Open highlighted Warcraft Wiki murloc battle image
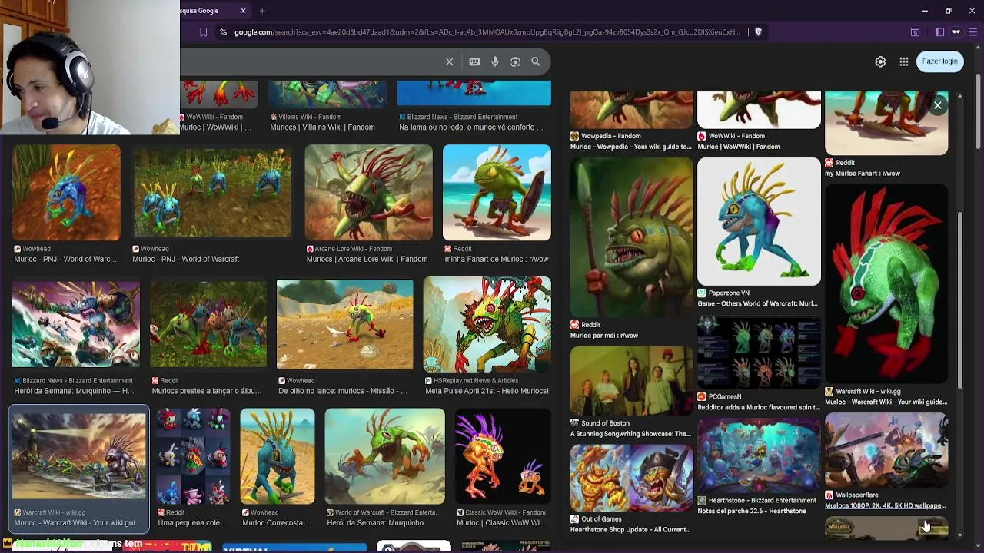Image resolution: width=984 pixels, height=553 pixels. click(78, 456)
